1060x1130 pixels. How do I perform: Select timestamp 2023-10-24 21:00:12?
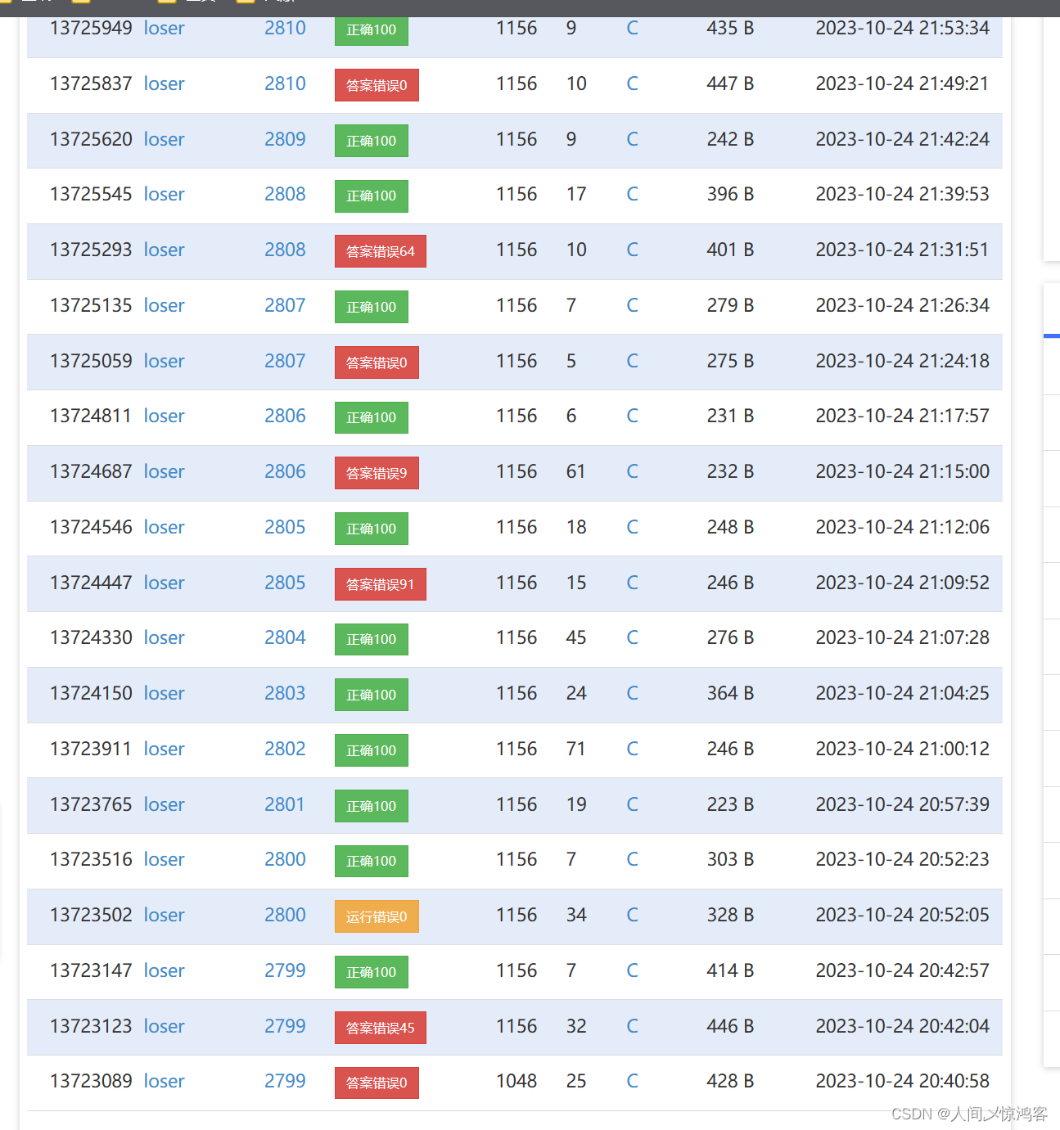pos(902,749)
